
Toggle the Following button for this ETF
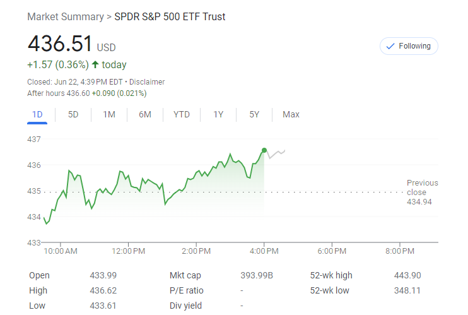[409, 46]
